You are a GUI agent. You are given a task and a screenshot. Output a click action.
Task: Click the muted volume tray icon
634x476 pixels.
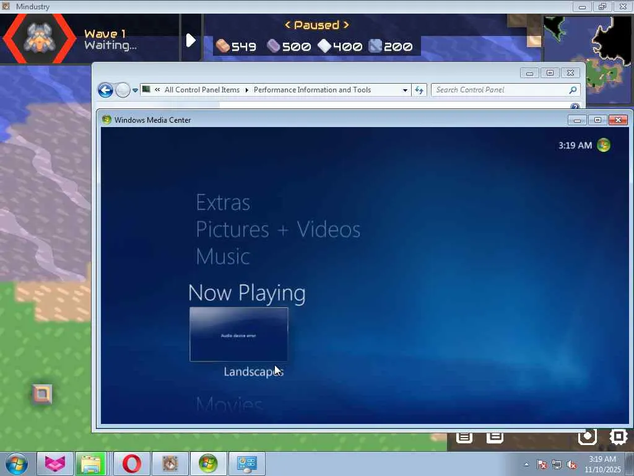[571, 464]
